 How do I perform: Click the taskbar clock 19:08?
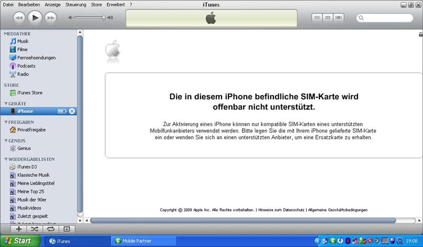pos(412,241)
